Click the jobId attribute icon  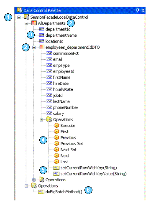(x=49, y=95)
